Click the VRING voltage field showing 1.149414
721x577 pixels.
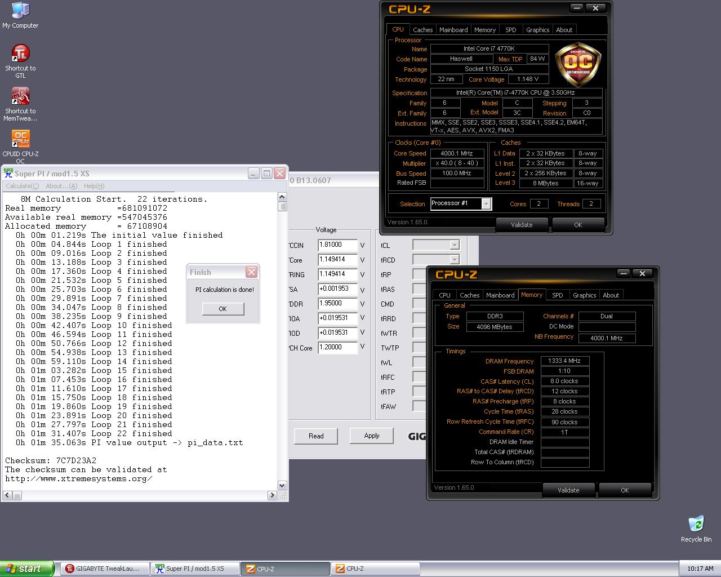(x=338, y=274)
